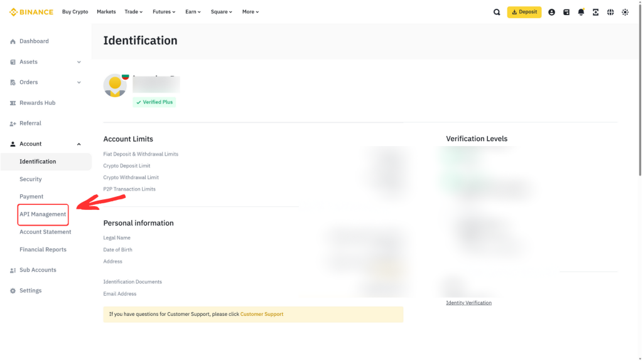Click the Binance logo
Image resolution: width=643 pixels, height=361 pixels.
[x=31, y=12]
